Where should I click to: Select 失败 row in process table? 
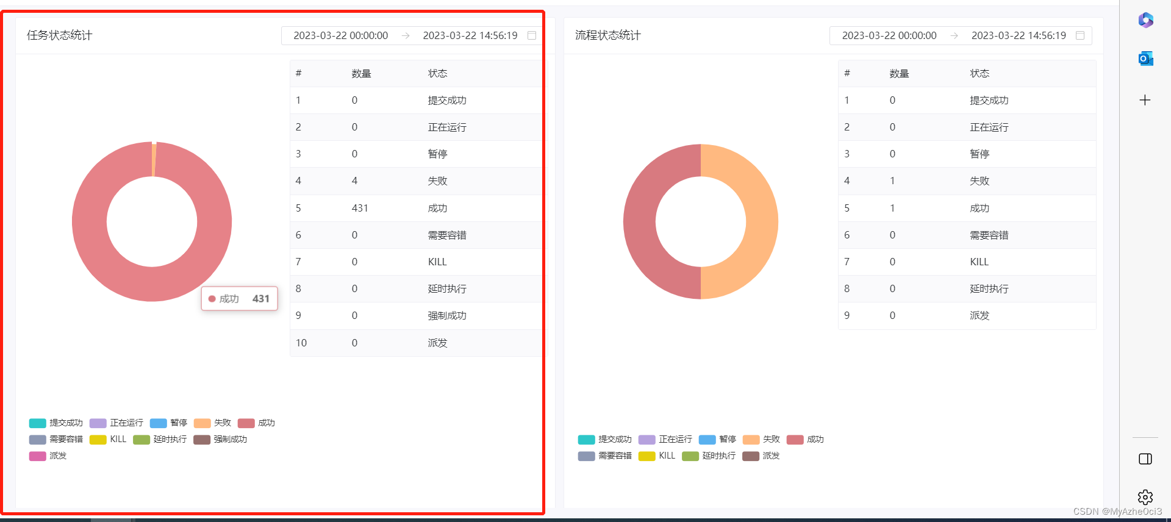pos(967,181)
